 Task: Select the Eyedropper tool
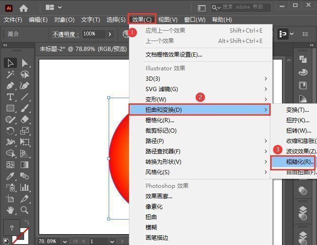point(10,176)
